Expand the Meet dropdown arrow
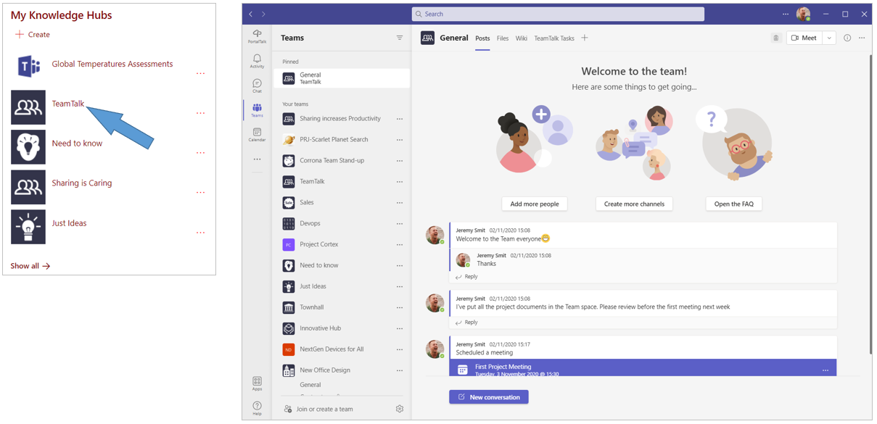This screenshot has height=424, width=877. [829, 38]
